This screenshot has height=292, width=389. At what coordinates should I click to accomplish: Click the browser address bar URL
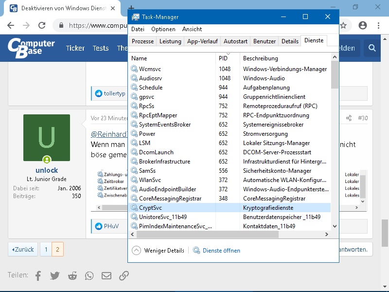pos(98,25)
